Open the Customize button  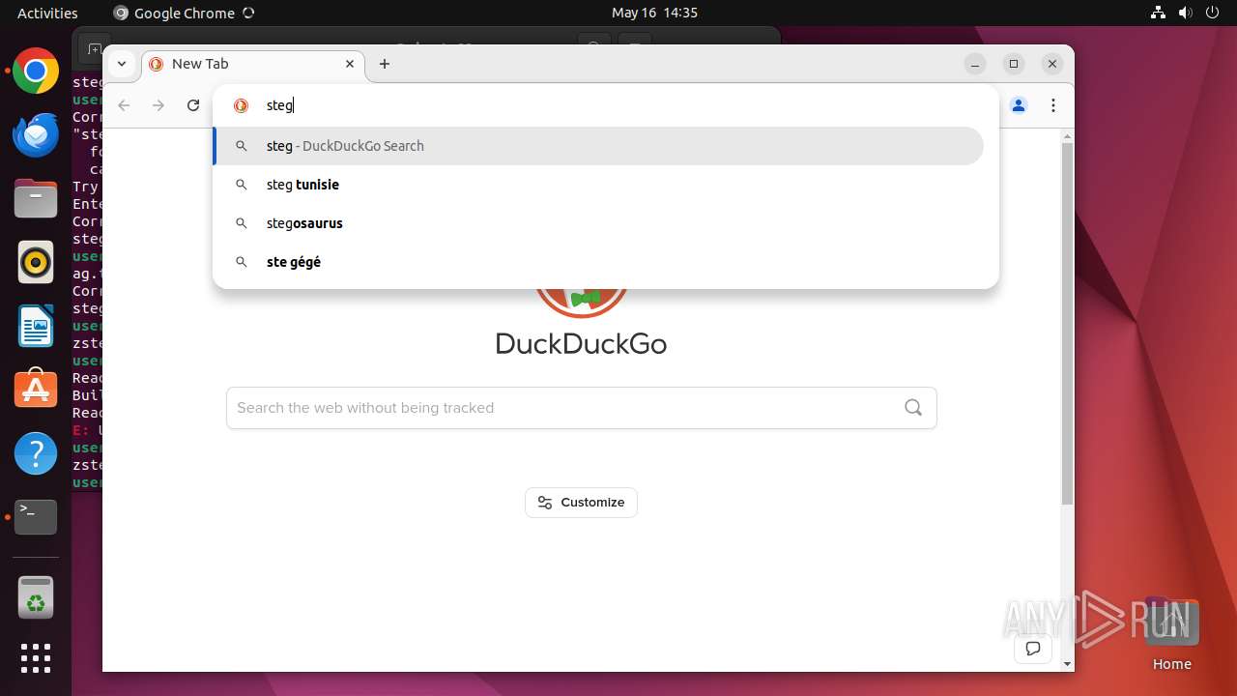581,503
